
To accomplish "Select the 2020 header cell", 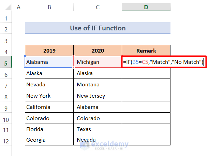I will click(x=98, y=51).
